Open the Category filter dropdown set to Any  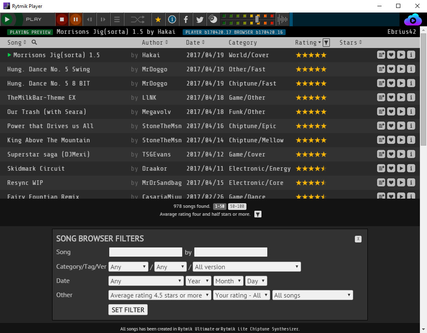(x=128, y=267)
